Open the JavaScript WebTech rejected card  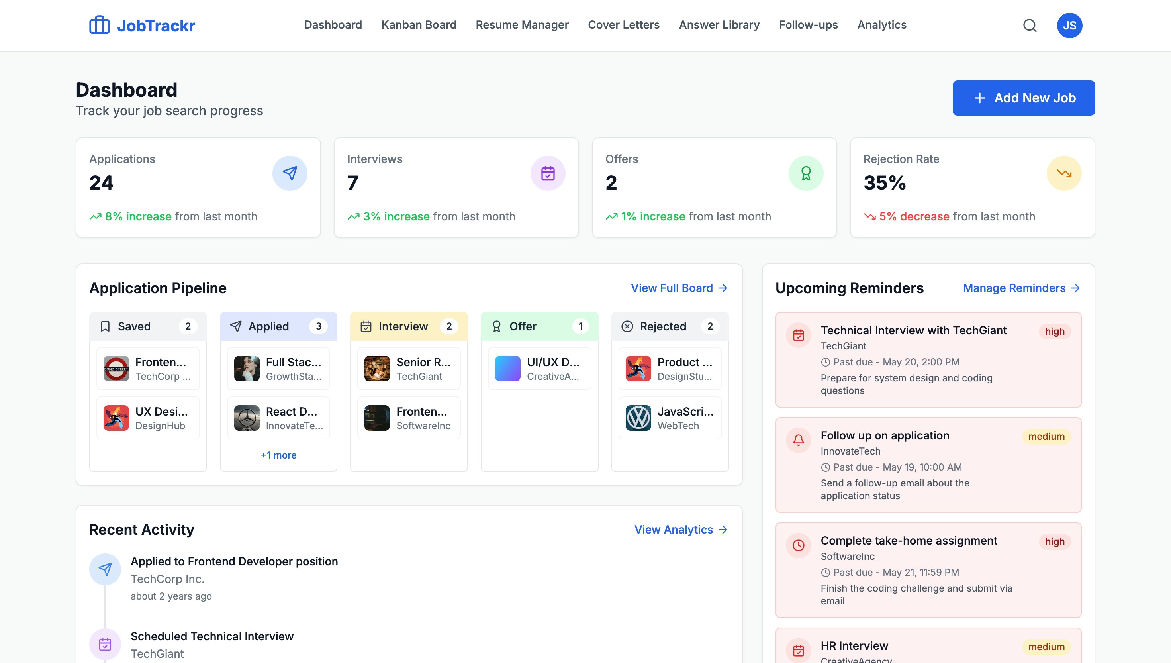pyautogui.click(x=670, y=418)
